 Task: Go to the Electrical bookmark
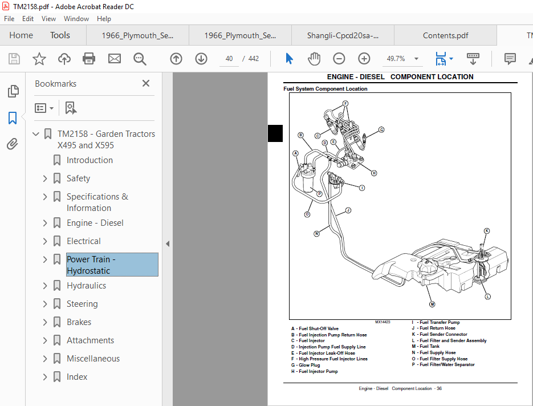pos(84,241)
